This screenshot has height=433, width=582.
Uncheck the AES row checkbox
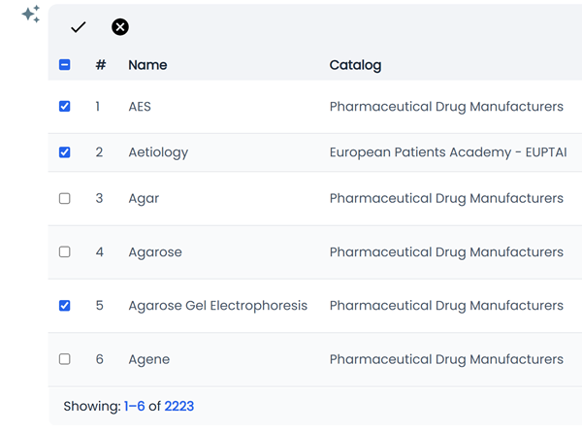click(x=65, y=107)
